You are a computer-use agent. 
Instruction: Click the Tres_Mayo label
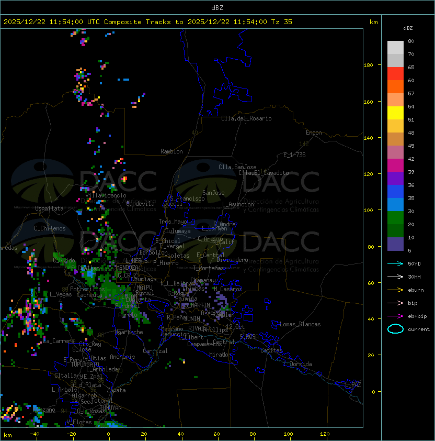[173, 222]
